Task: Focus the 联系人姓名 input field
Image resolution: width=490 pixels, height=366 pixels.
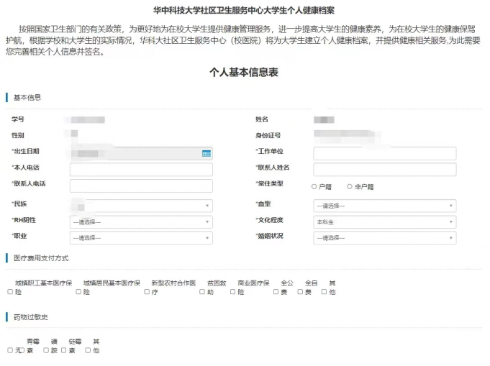Action: 385,170
